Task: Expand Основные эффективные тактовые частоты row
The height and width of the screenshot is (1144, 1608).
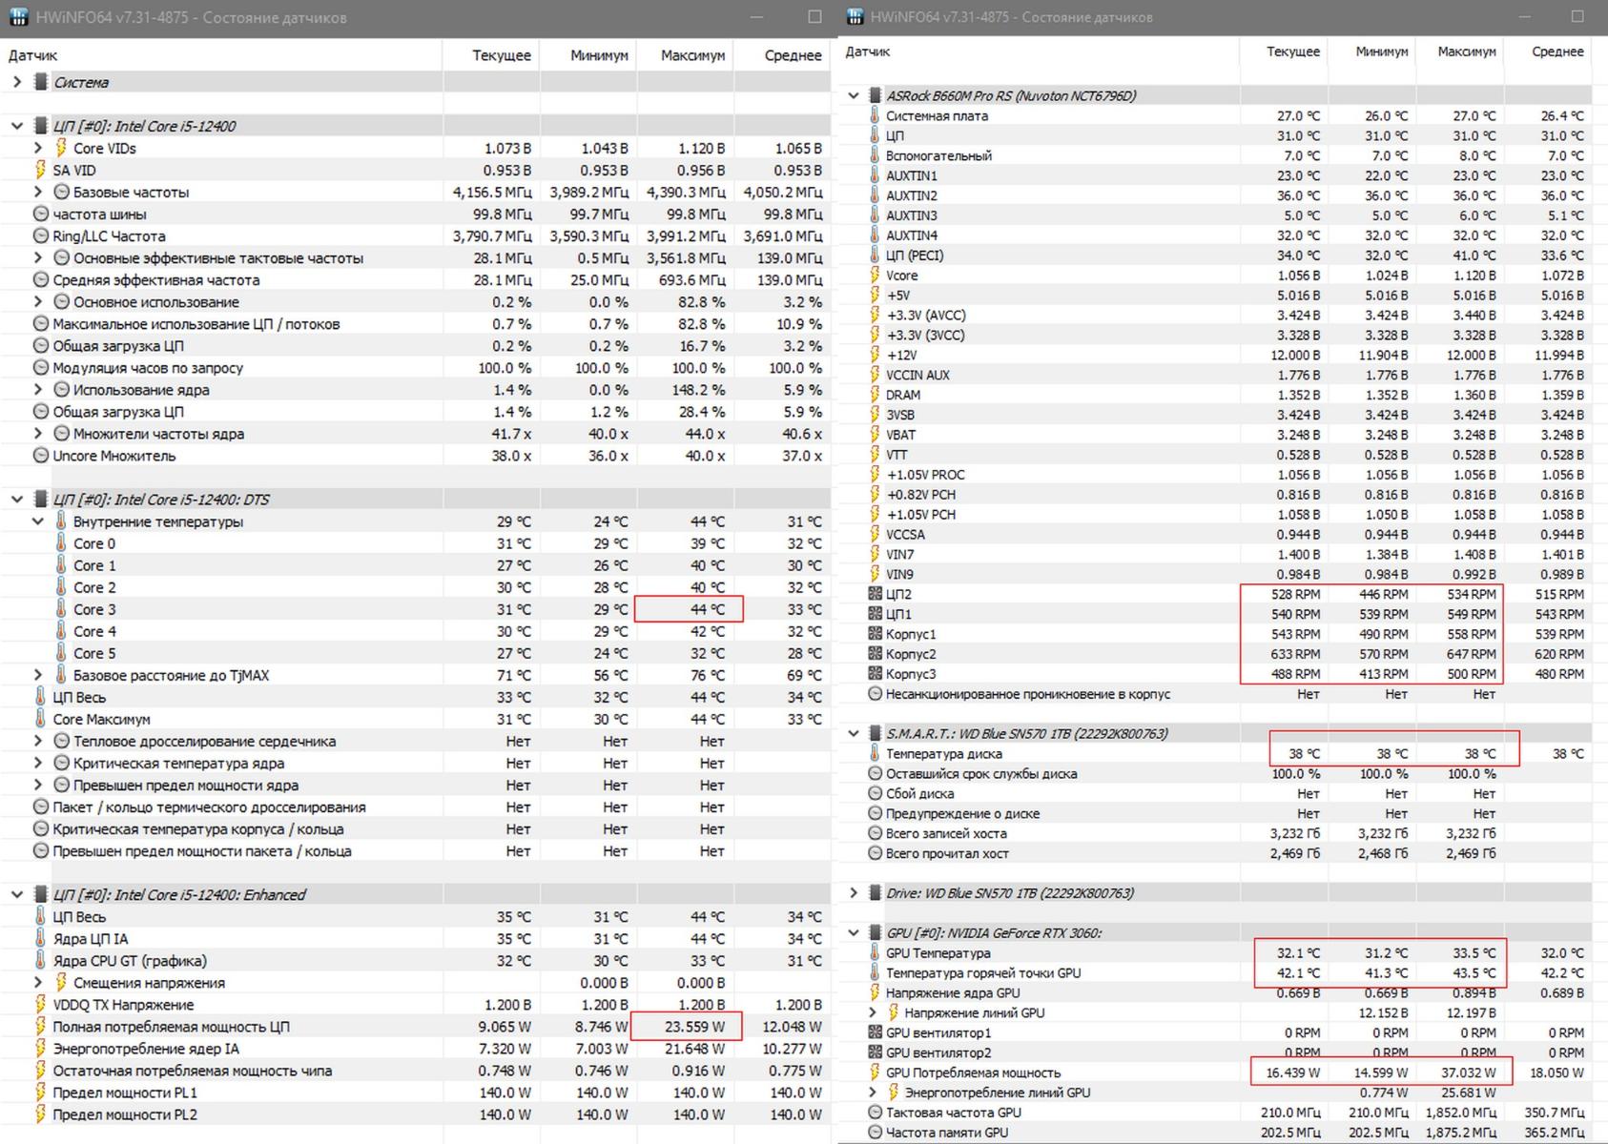Action: tap(38, 257)
